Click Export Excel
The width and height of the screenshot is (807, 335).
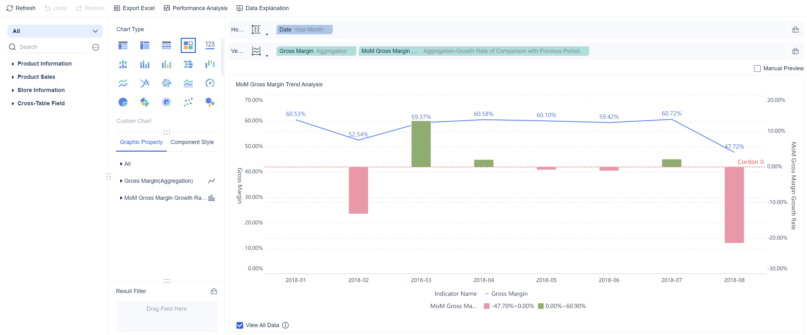[134, 8]
